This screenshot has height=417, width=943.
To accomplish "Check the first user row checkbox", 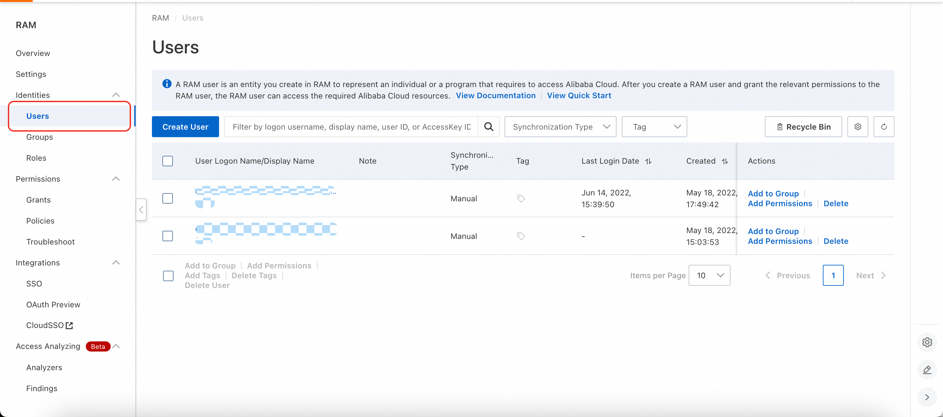I will (x=168, y=198).
